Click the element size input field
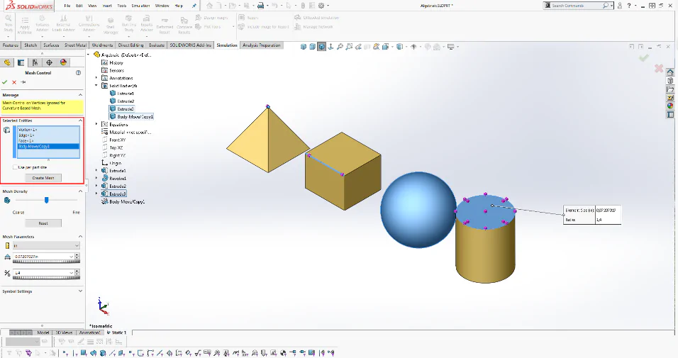This screenshot has height=358, width=678. click(x=41, y=257)
